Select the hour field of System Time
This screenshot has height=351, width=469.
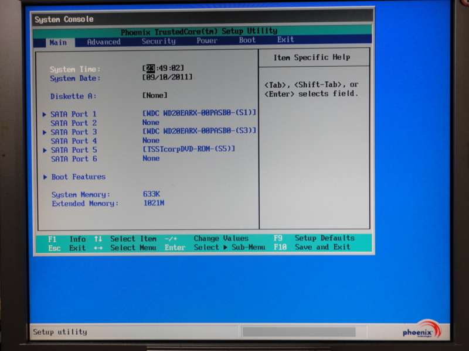click(x=151, y=68)
